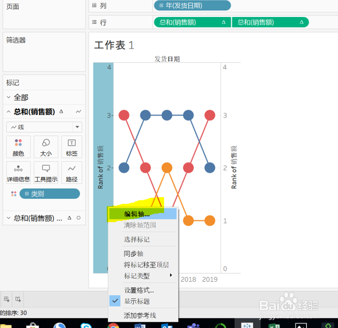
Task: Open Skype from the Windows taskbar
Action: coord(86,326)
